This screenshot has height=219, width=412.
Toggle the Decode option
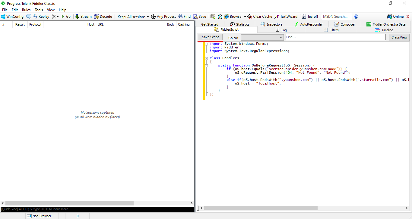point(103,17)
